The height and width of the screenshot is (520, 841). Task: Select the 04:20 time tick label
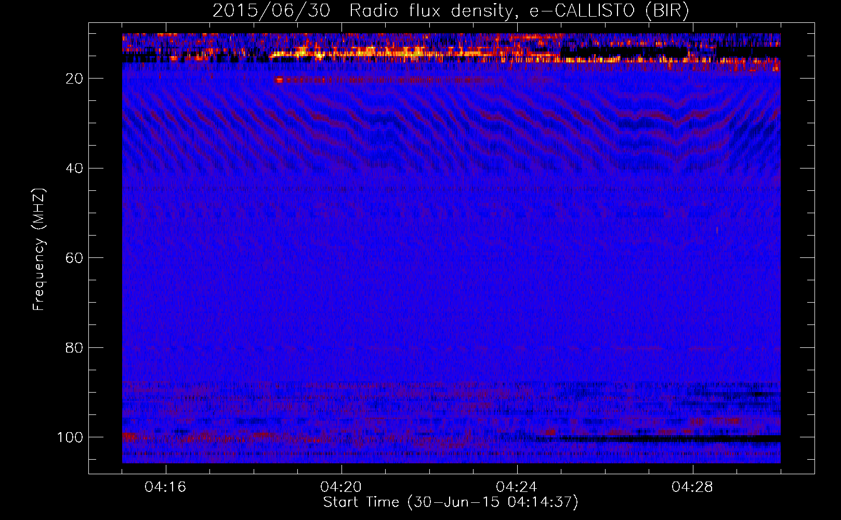341,487
